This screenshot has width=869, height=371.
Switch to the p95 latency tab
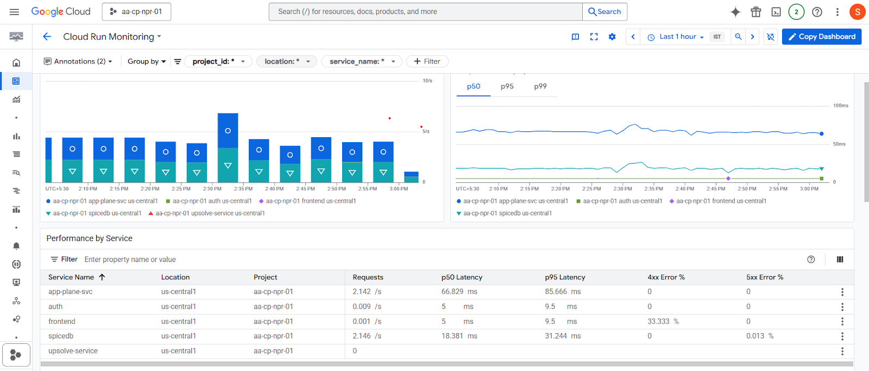click(x=507, y=86)
